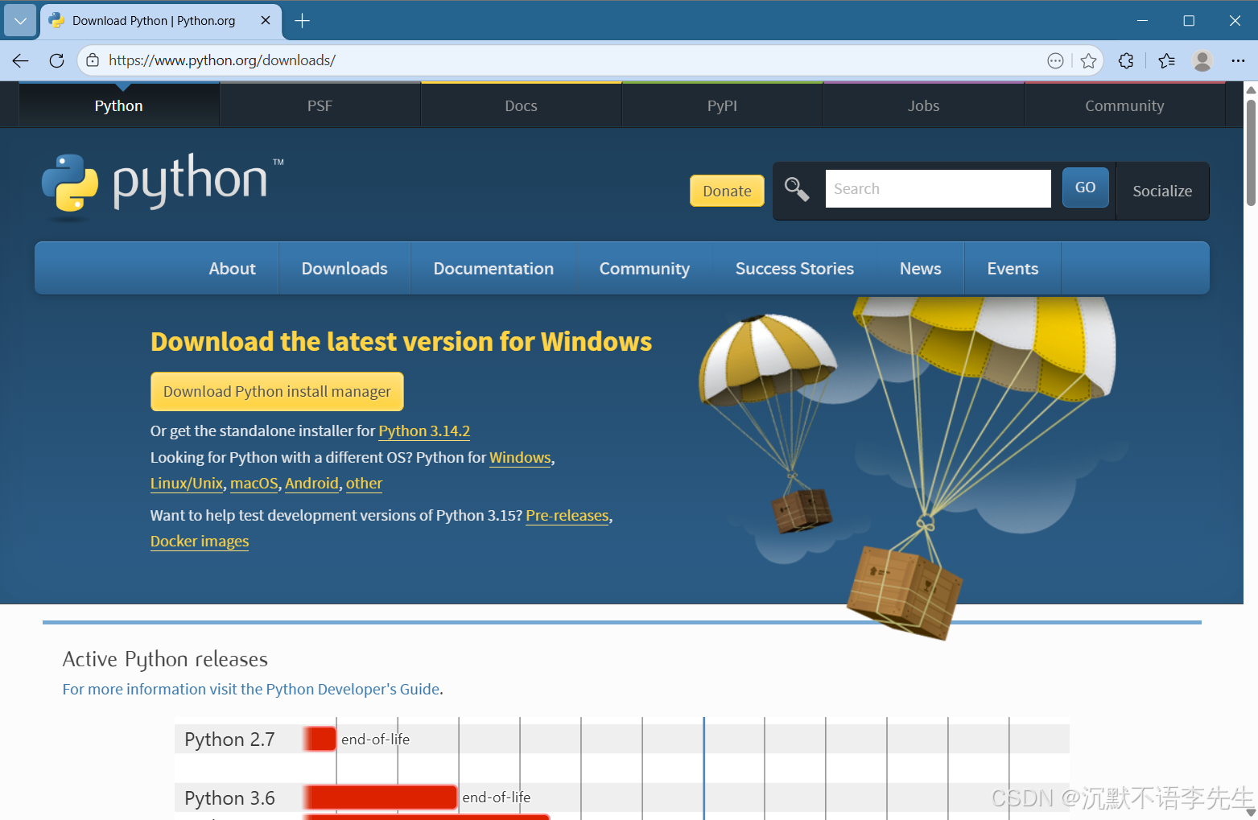Open the Android link
This screenshot has height=820, width=1258.
tap(311, 484)
